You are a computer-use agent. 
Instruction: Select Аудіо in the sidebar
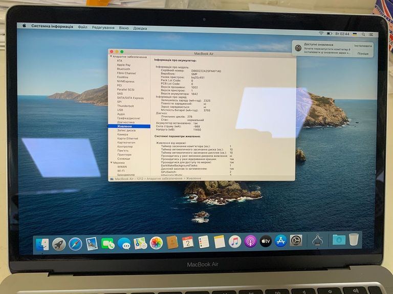point(121,114)
